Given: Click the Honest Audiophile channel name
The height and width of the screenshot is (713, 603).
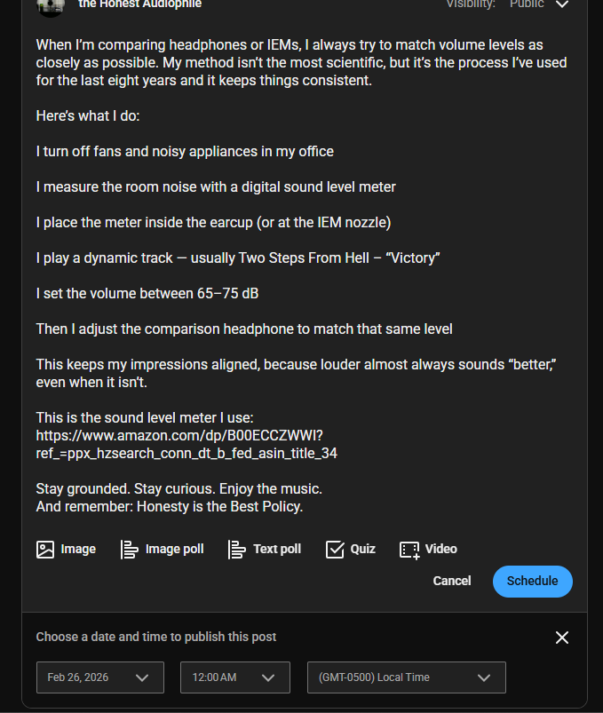Looking at the screenshot, I should 139,4.
